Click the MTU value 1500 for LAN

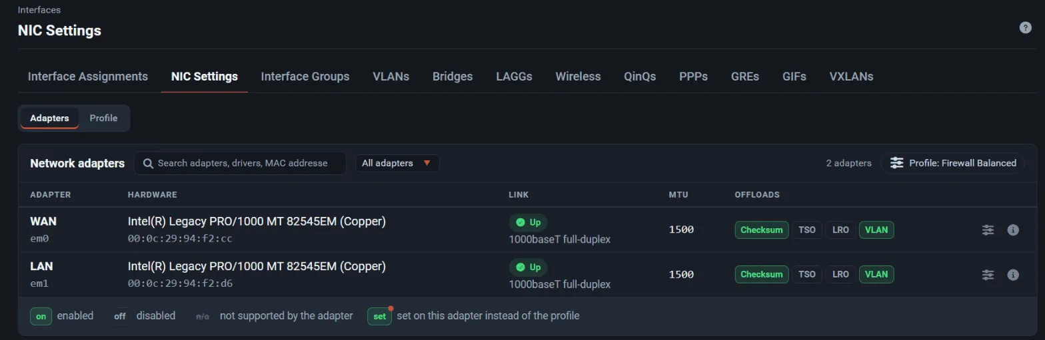pos(681,274)
